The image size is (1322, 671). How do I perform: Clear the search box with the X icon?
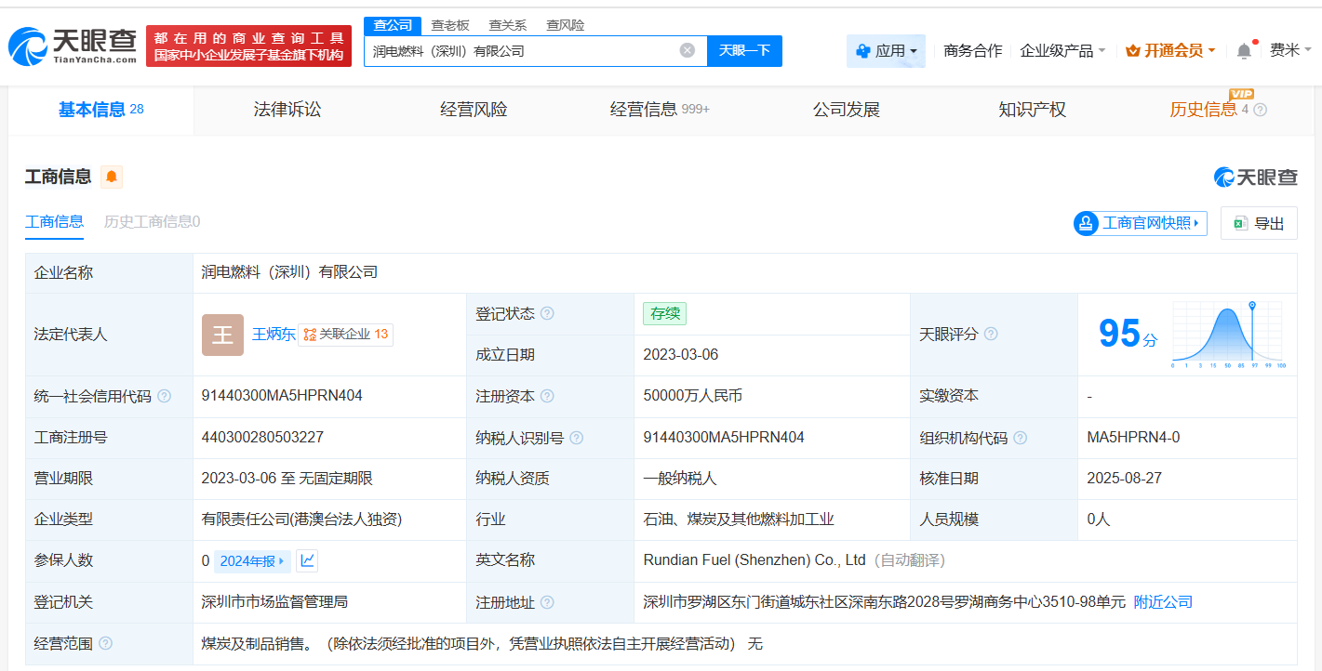coord(687,50)
